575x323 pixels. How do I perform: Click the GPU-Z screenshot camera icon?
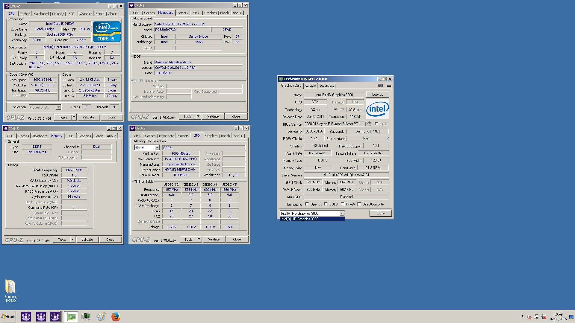(x=380, y=86)
